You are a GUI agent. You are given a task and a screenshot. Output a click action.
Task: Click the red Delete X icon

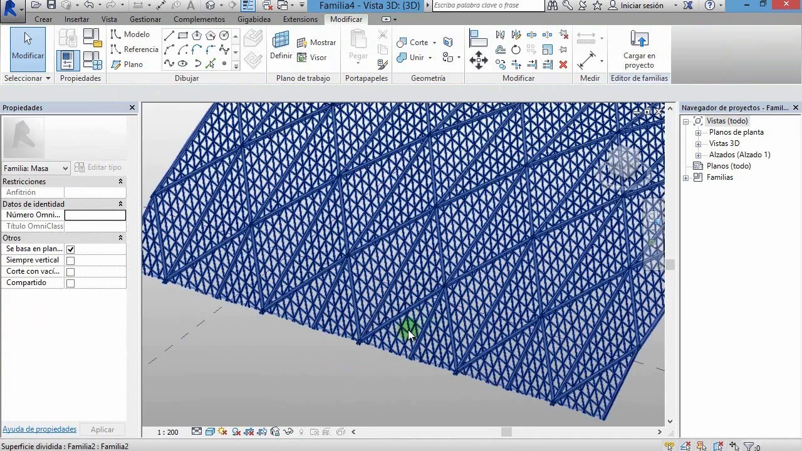coord(563,64)
